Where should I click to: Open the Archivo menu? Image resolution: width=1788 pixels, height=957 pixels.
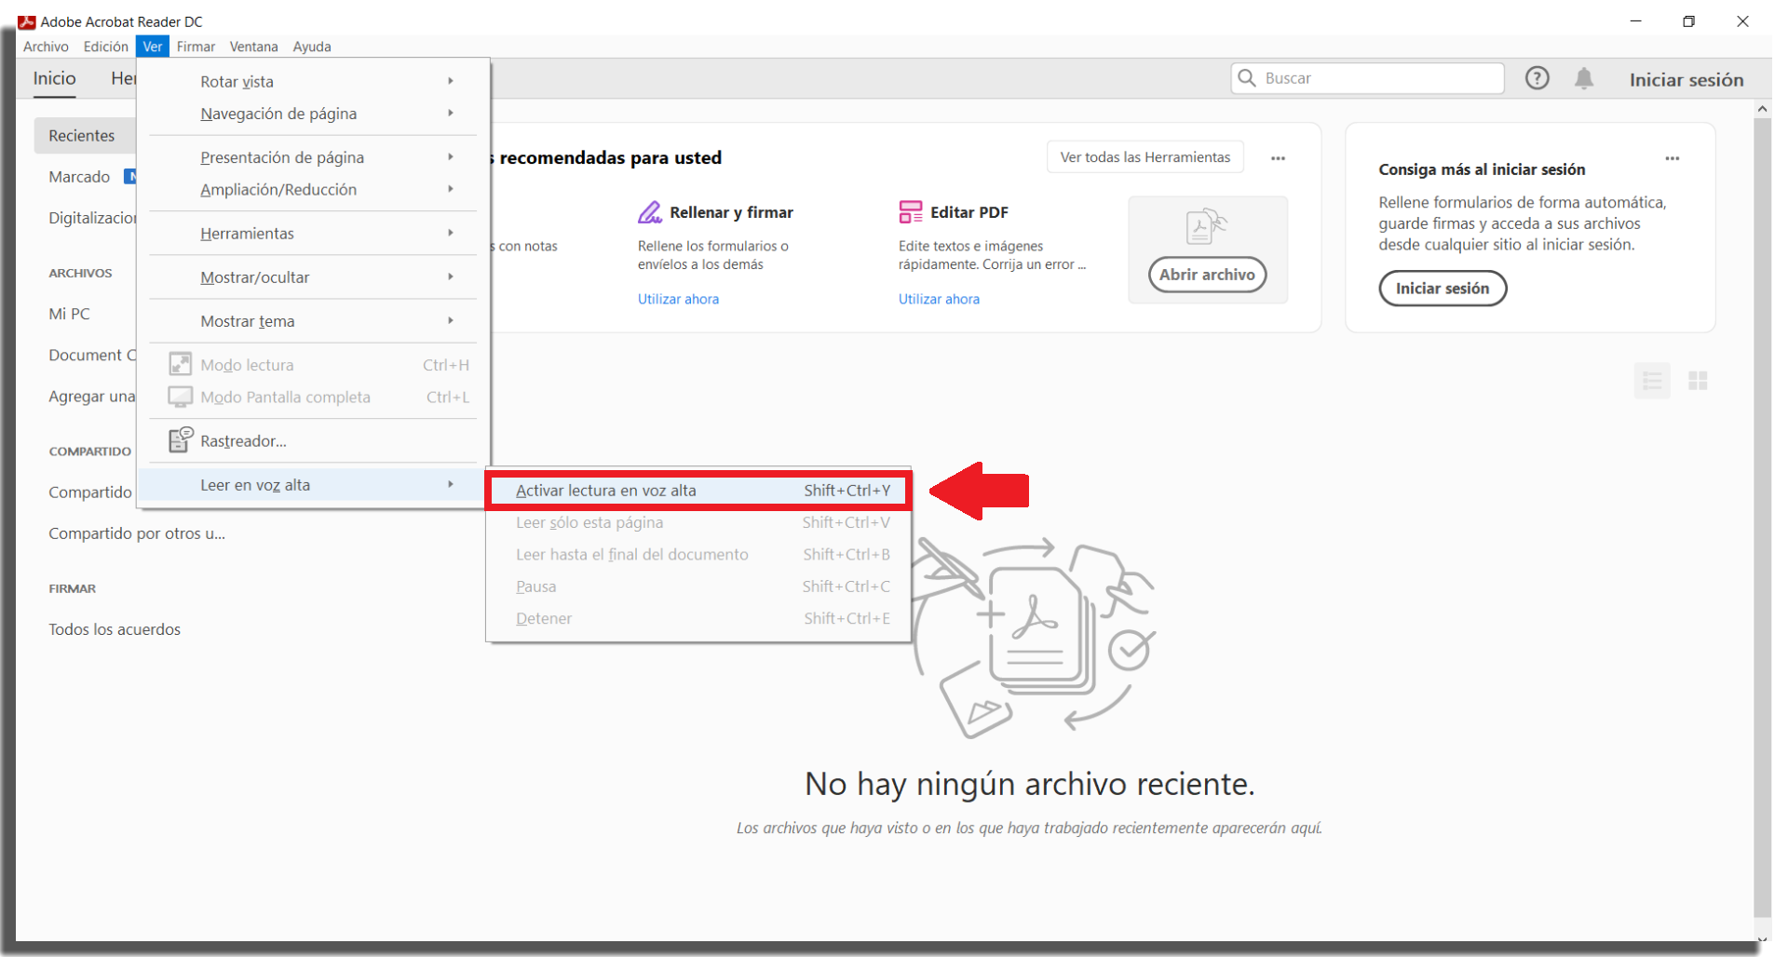tap(46, 47)
